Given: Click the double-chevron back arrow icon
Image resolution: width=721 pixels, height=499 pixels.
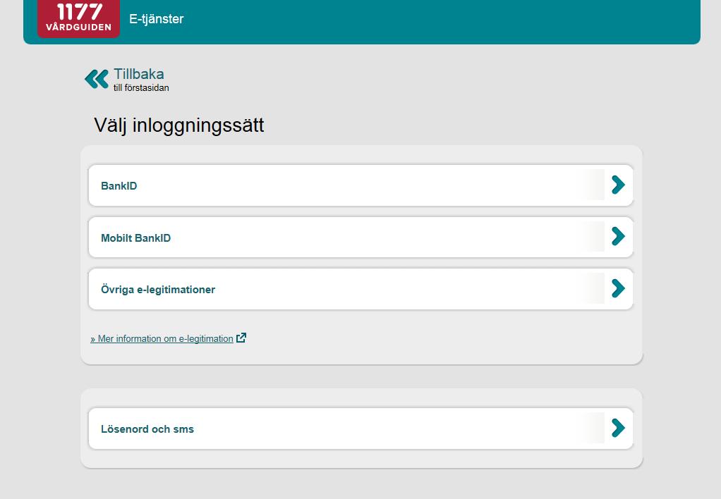Looking at the screenshot, I should tap(97, 79).
